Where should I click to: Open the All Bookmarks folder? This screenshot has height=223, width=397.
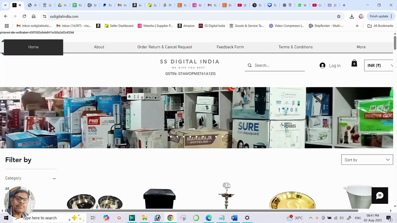coord(380,26)
